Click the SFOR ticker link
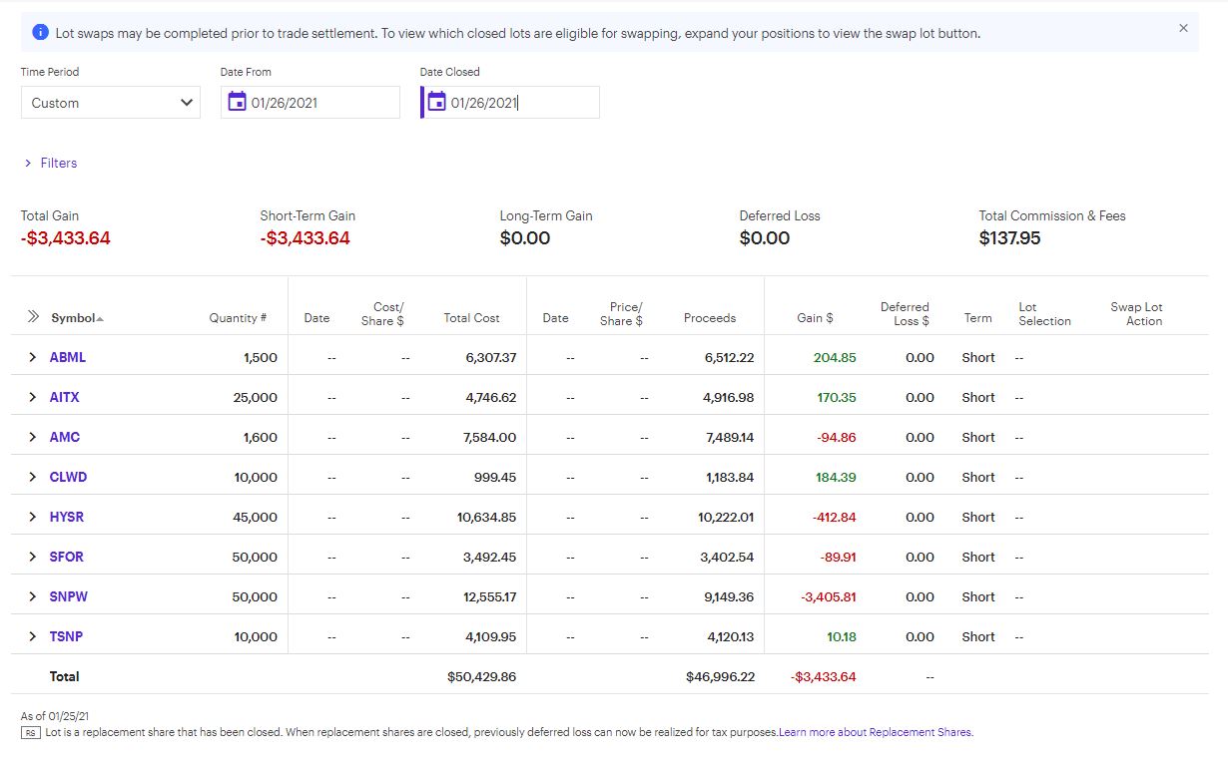Image resolution: width=1228 pixels, height=768 pixels. click(x=66, y=557)
